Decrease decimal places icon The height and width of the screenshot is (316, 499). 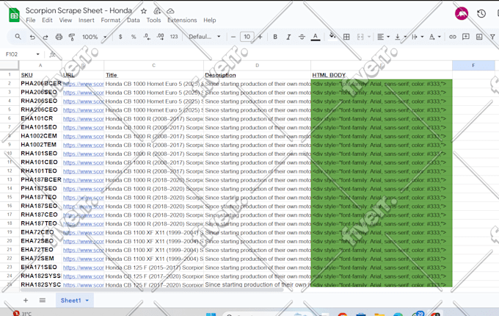coord(147,37)
